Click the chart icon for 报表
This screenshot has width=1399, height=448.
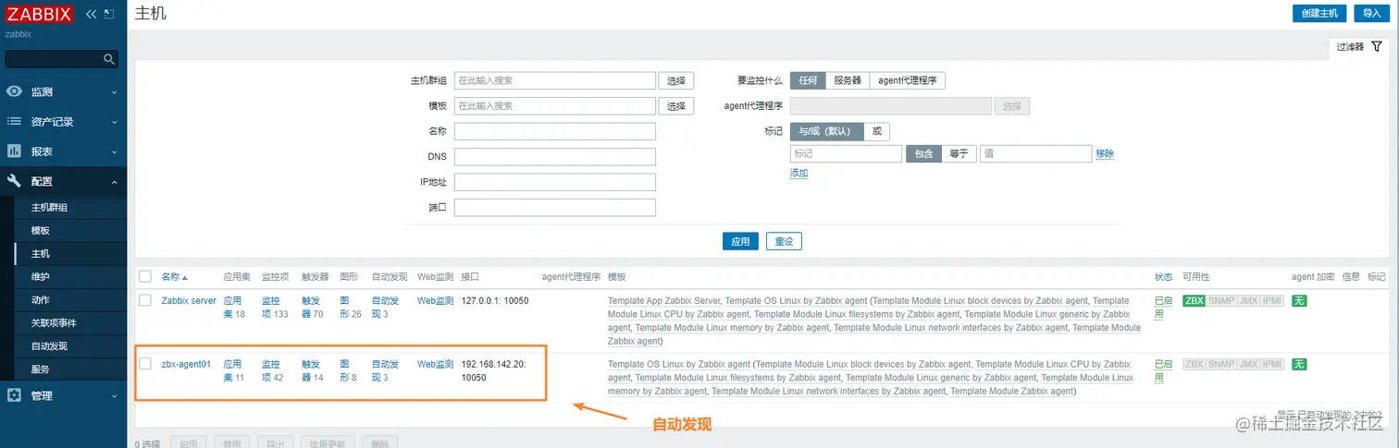(14, 151)
